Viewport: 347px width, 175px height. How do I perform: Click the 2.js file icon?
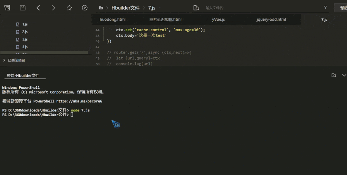18,32
